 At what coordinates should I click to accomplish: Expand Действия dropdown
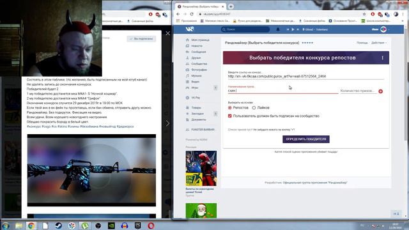pyautogui.click(x=379, y=43)
